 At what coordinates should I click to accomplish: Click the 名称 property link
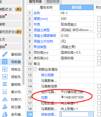click(37, 13)
